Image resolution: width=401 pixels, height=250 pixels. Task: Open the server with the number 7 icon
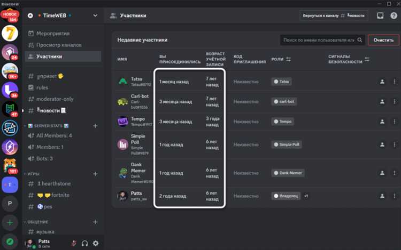[x=10, y=33]
